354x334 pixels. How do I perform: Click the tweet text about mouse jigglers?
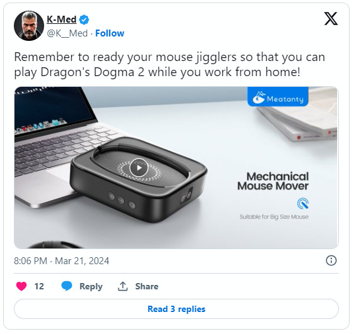[169, 64]
